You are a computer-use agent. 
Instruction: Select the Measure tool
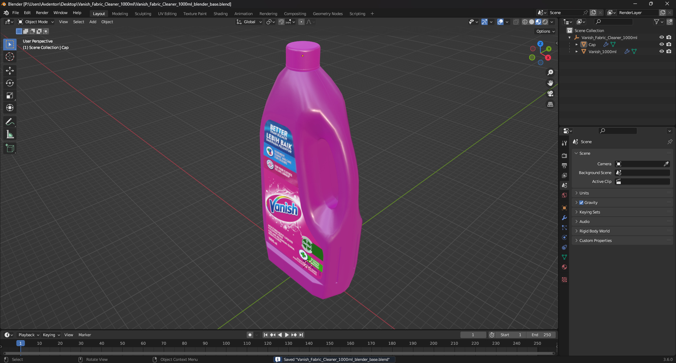[10, 134]
